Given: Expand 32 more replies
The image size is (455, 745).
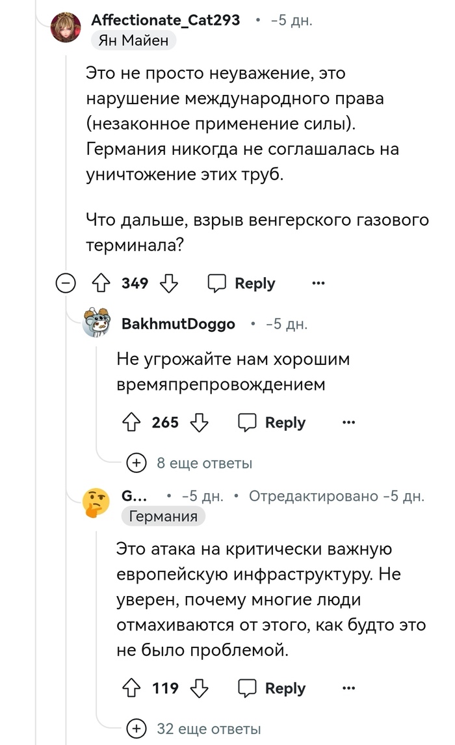Looking at the screenshot, I should [x=208, y=729].
